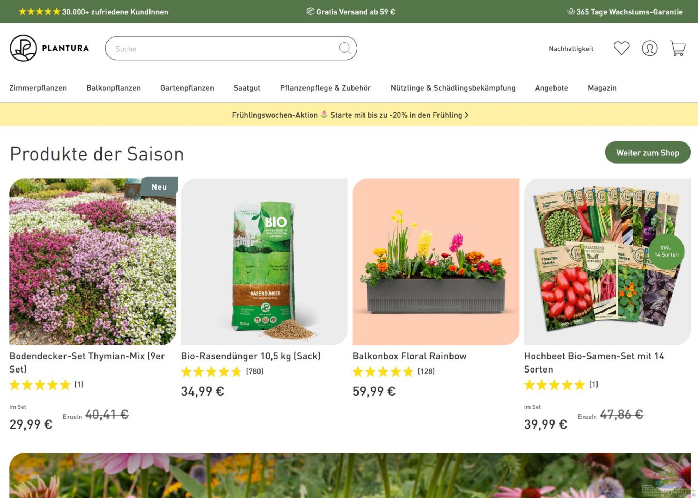698x498 pixels.
Task: Click the search magnifier icon
Action: pyautogui.click(x=344, y=48)
